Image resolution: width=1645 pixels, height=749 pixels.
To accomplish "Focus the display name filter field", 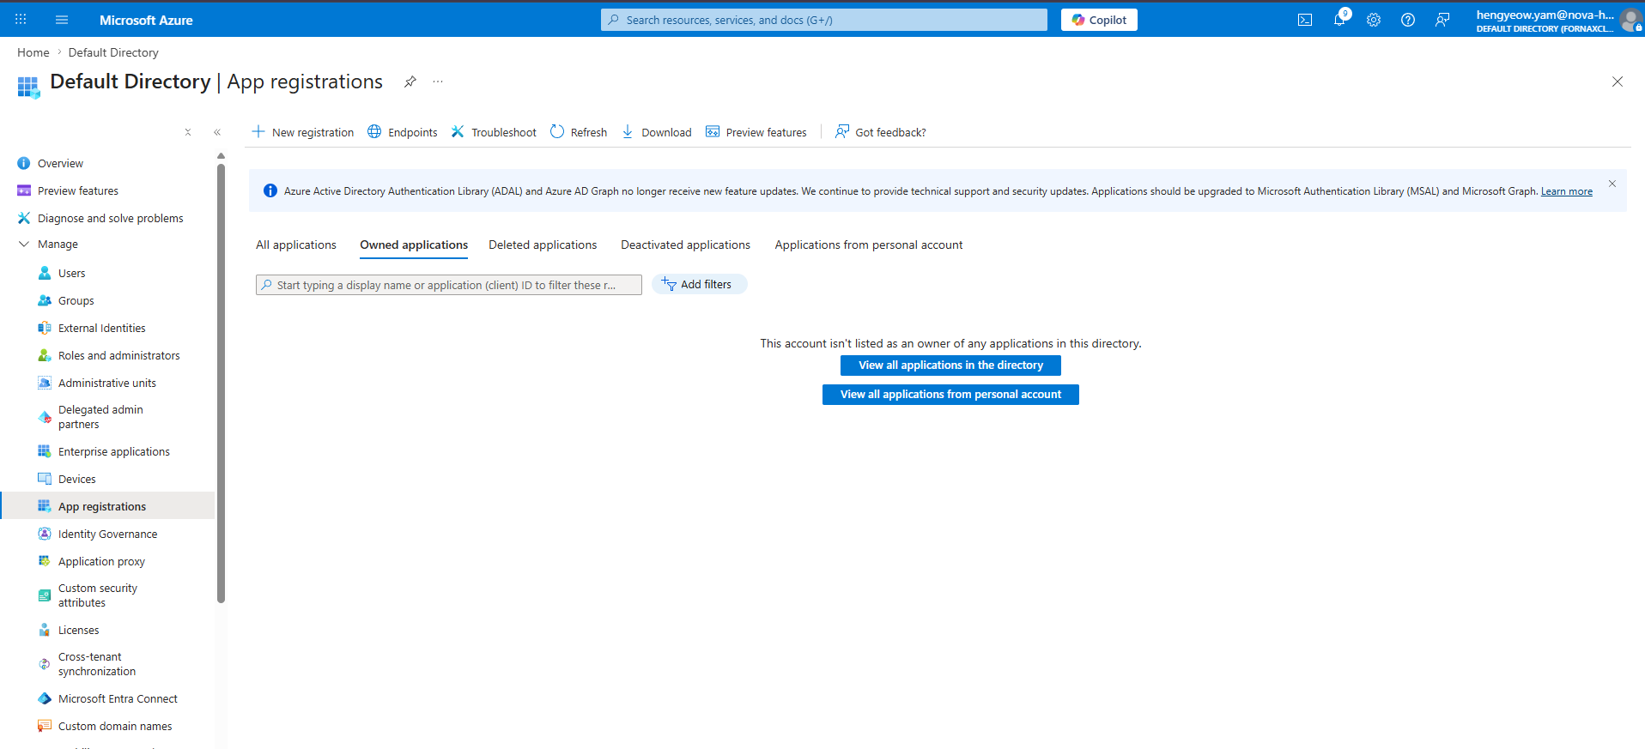I will coord(449,285).
